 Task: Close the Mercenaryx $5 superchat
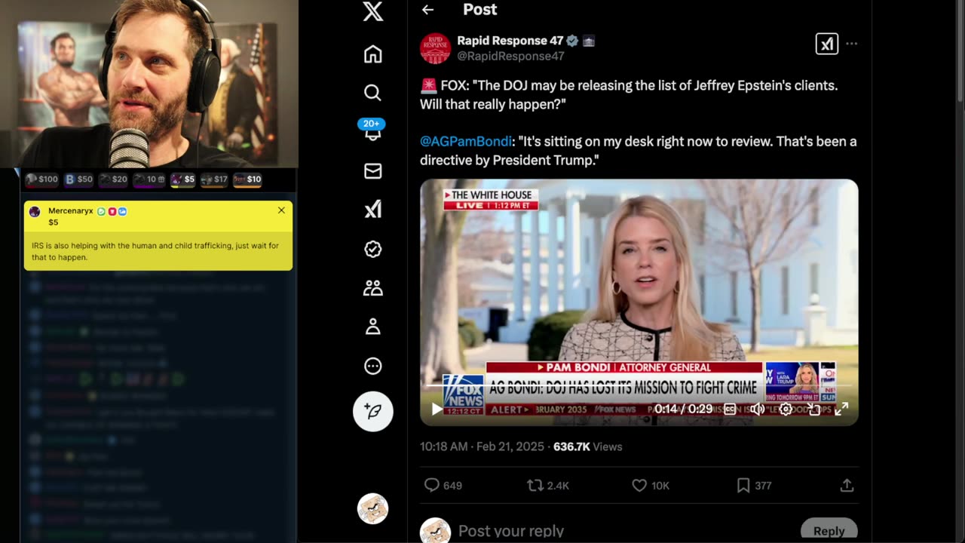pyautogui.click(x=281, y=210)
